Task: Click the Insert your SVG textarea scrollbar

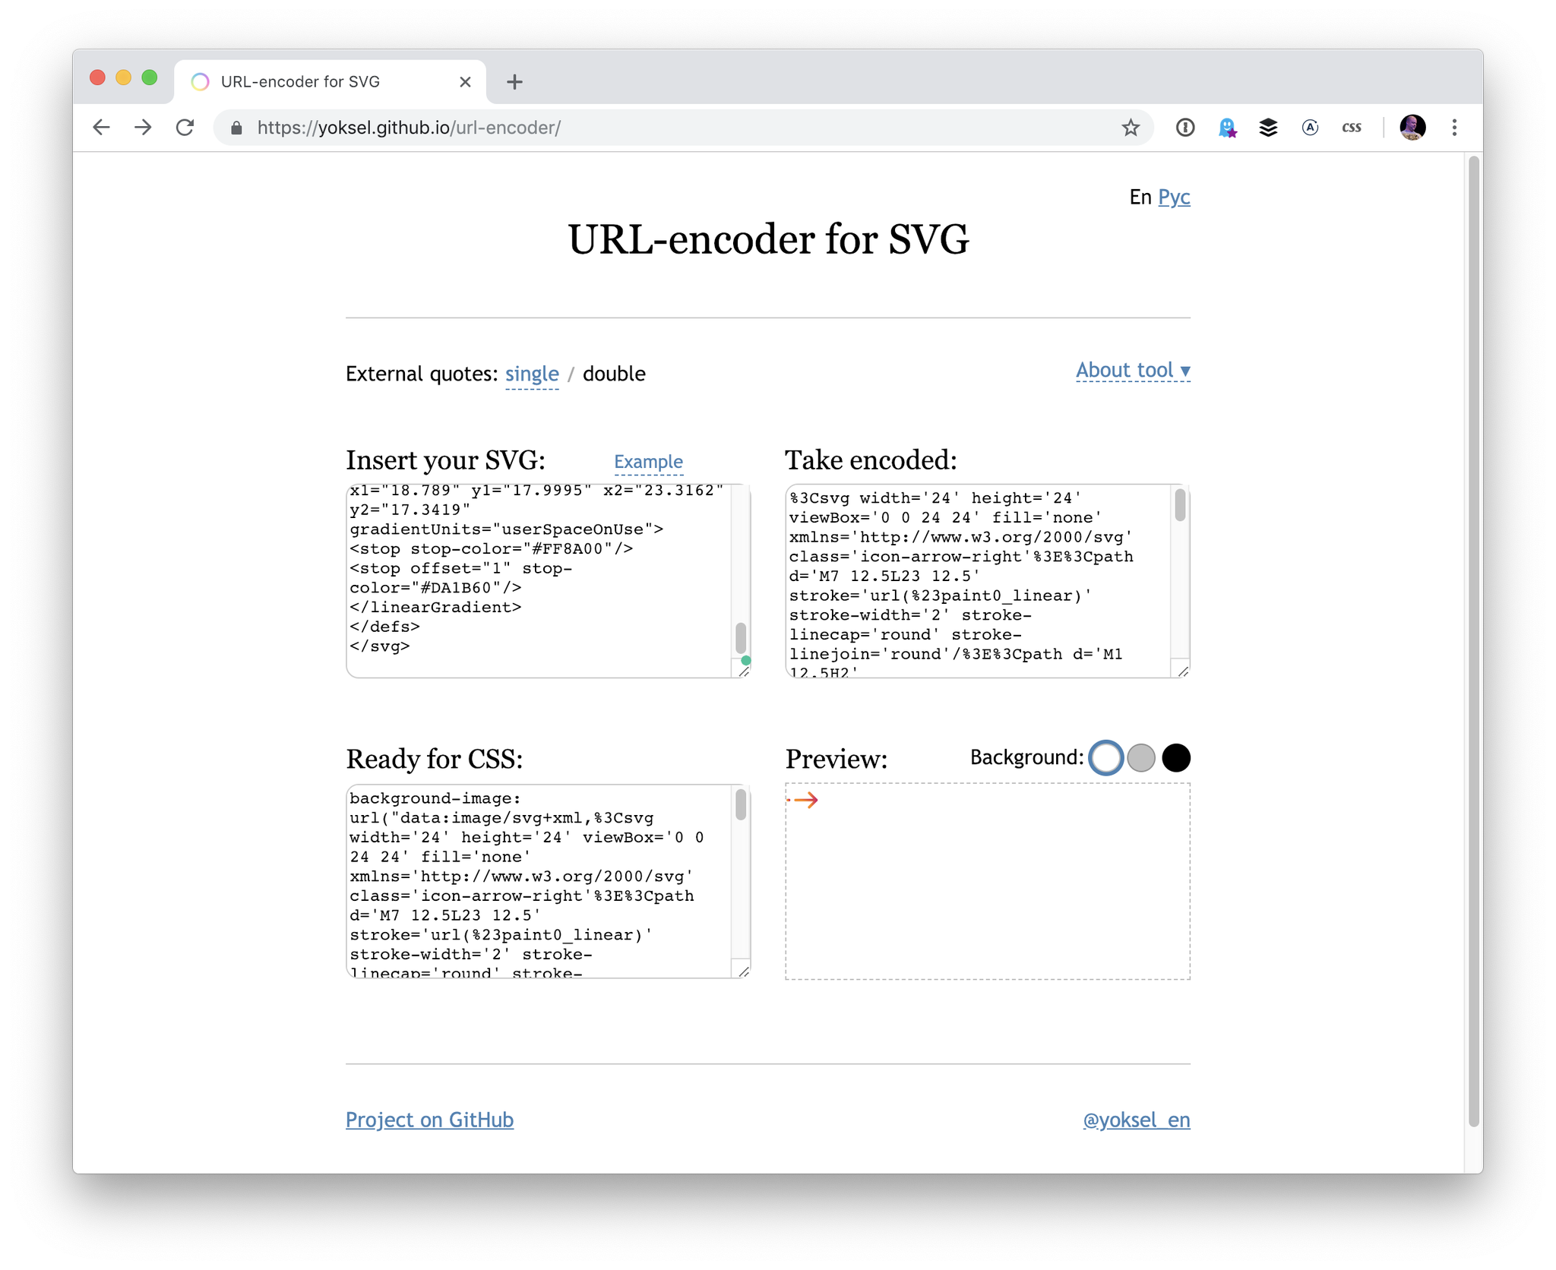Action: 741,637
